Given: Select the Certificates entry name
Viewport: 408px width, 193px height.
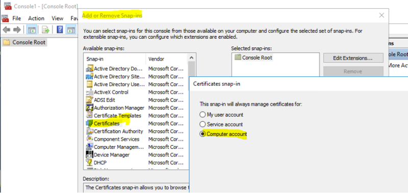Looking at the screenshot, I should [x=107, y=123].
